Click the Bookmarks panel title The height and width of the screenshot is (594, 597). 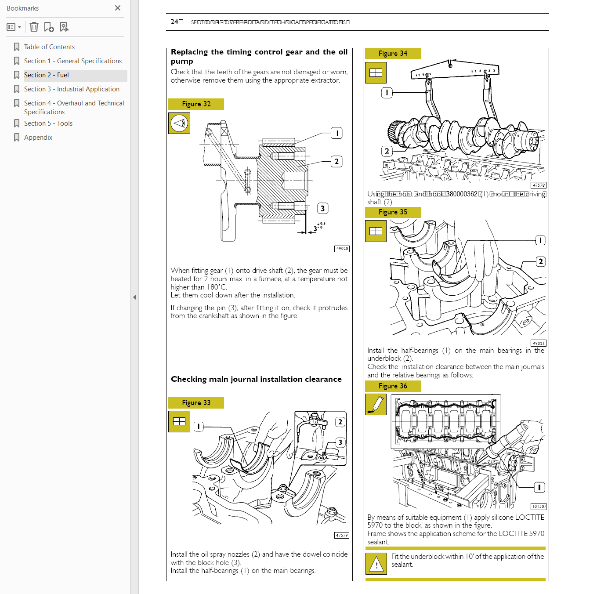23,8
